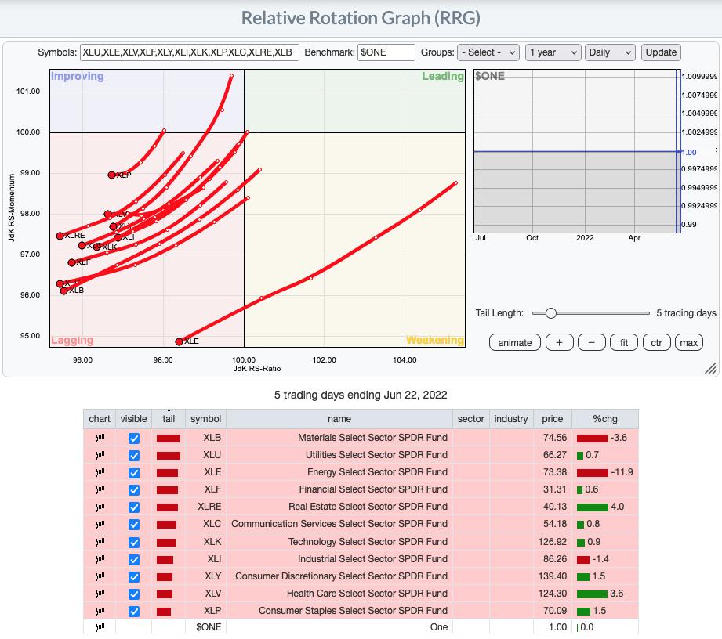Open the Daily interval dropdown

(610, 52)
